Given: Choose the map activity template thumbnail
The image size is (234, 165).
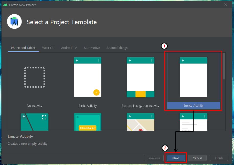Looking at the screenshot, I should tap(141, 122).
